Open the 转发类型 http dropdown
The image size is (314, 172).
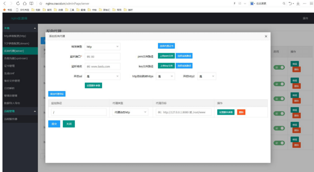point(103,47)
